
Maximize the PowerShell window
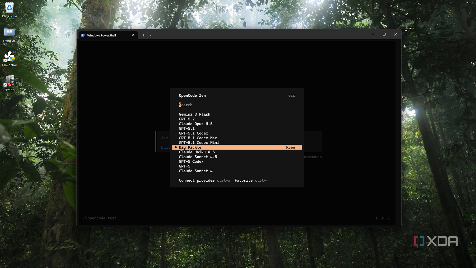(384, 34)
